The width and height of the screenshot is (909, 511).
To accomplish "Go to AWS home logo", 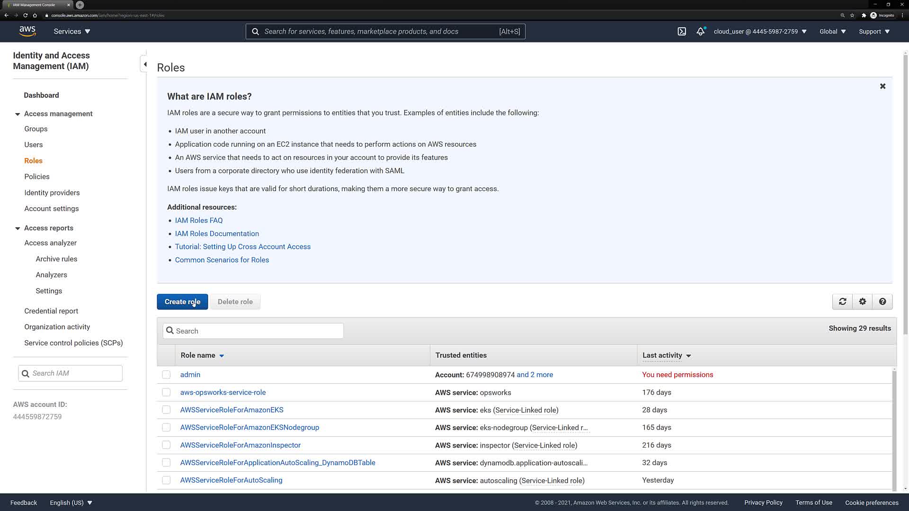I will point(27,31).
